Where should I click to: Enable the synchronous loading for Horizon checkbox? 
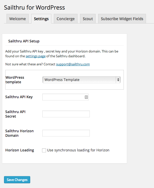pyautogui.click(x=44, y=150)
